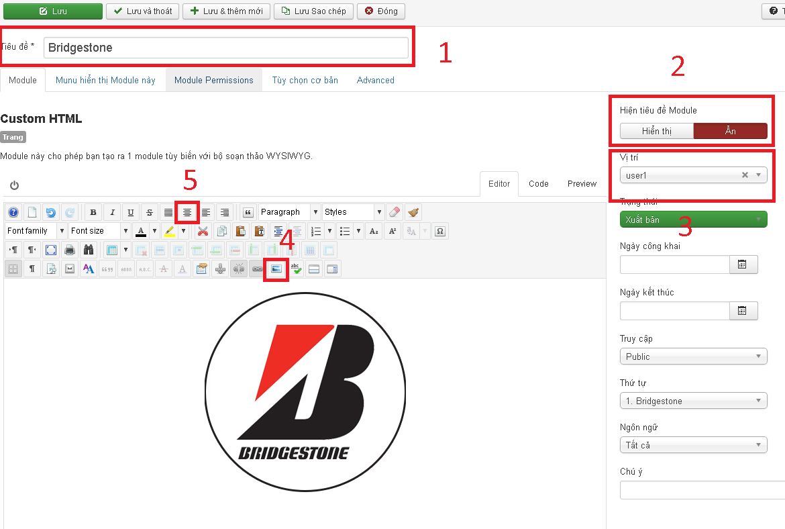The height and width of the screenshot is (529, 785).
Task: Expand the insert table dropdown arrow
Action: point(125,250)
